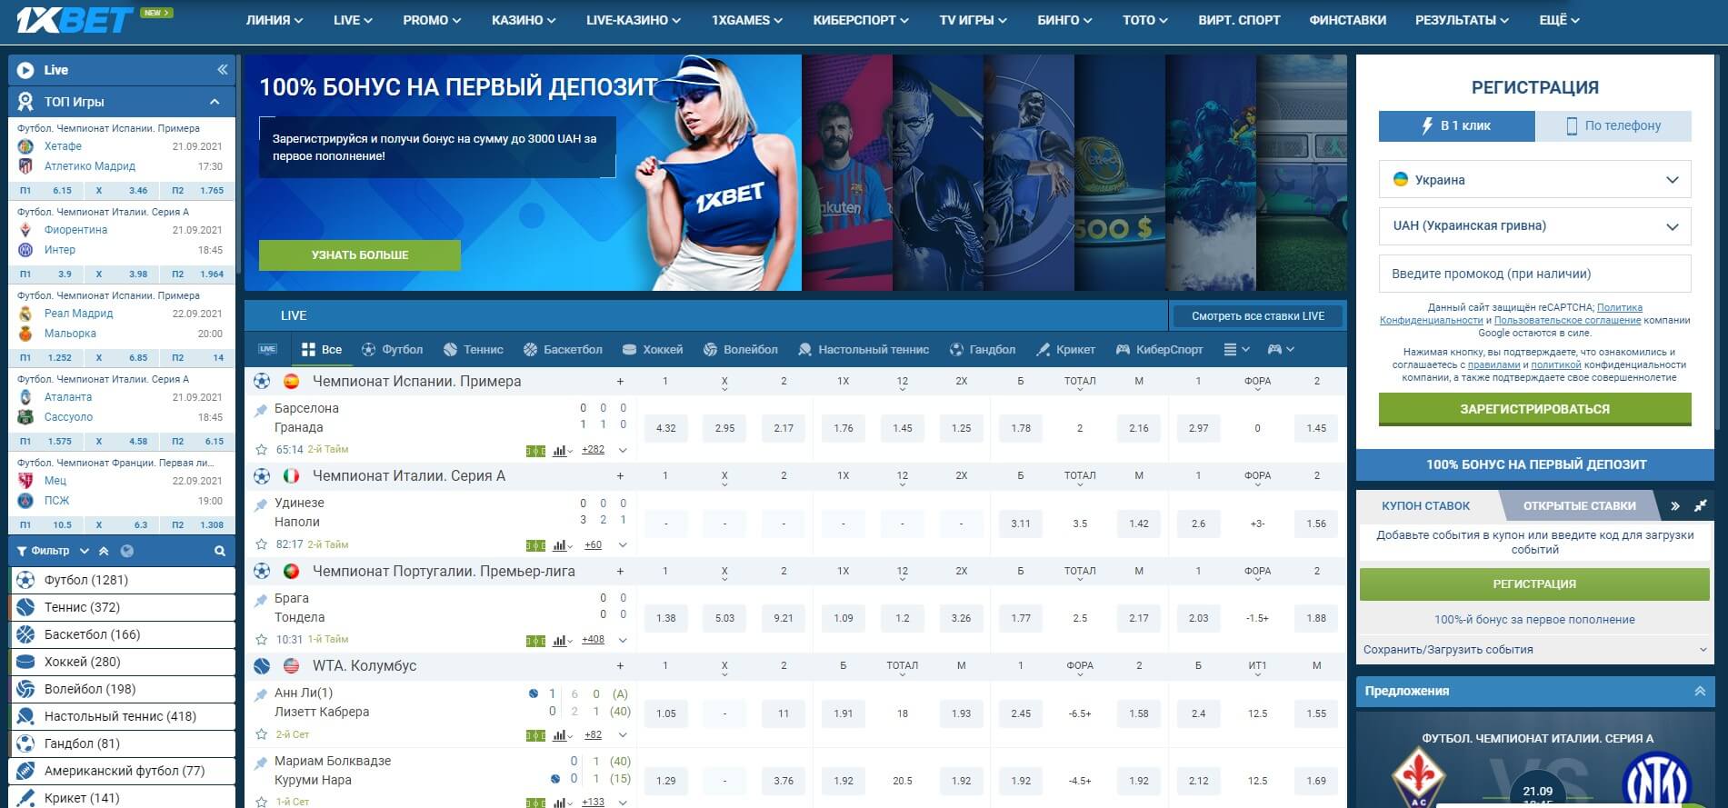Viewport: 1728px width, 808px height.
Task: Click УЗНАТЬ БОЛЬШЕ button
Action: [360, 255]
